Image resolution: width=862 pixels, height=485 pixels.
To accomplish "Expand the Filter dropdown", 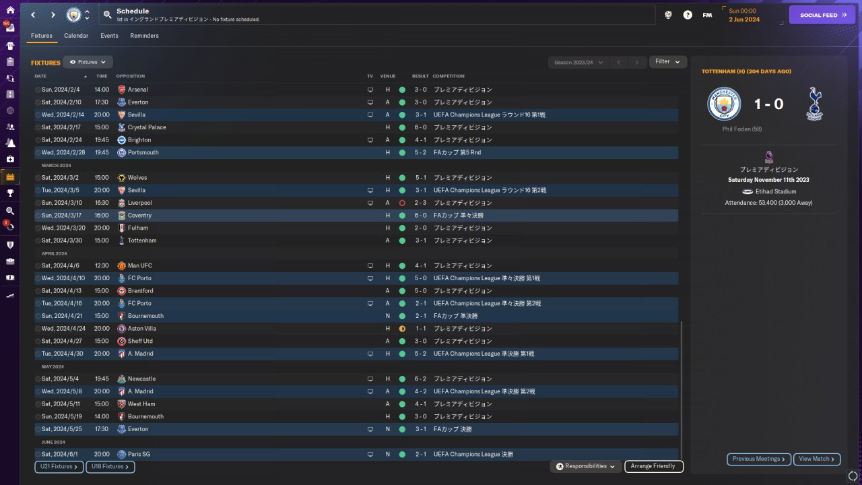I will [x=667, y=62].
